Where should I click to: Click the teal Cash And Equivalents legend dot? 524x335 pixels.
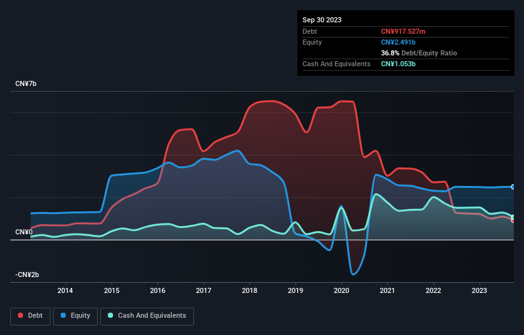110,315
